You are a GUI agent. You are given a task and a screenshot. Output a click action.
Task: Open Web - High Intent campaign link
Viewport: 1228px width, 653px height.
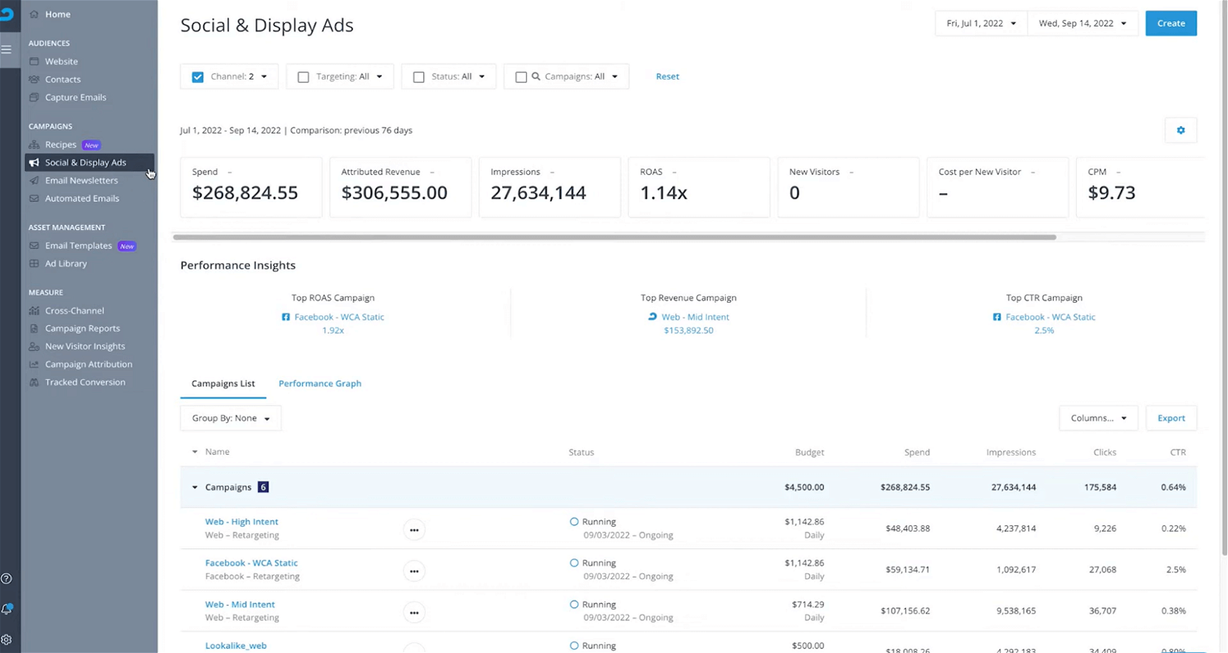[x=241, y=522]
